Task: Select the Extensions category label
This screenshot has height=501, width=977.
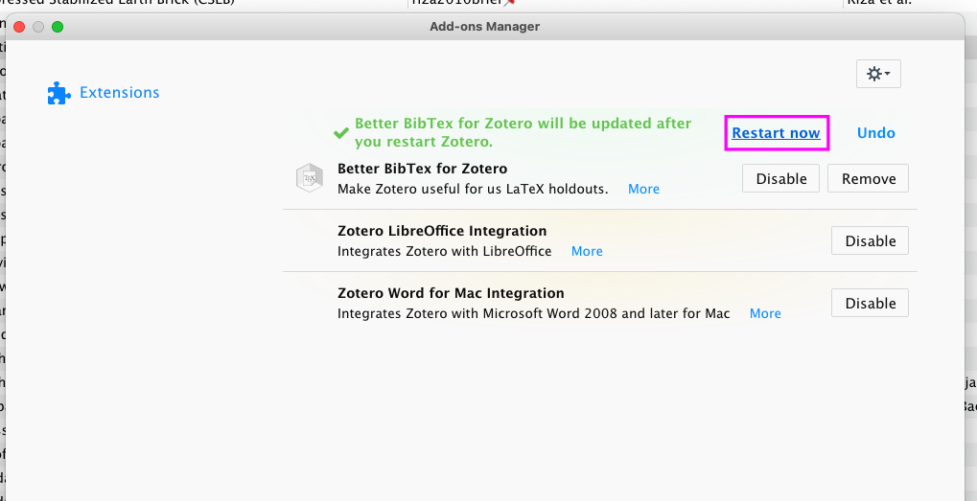Action: tap(119, 93)
